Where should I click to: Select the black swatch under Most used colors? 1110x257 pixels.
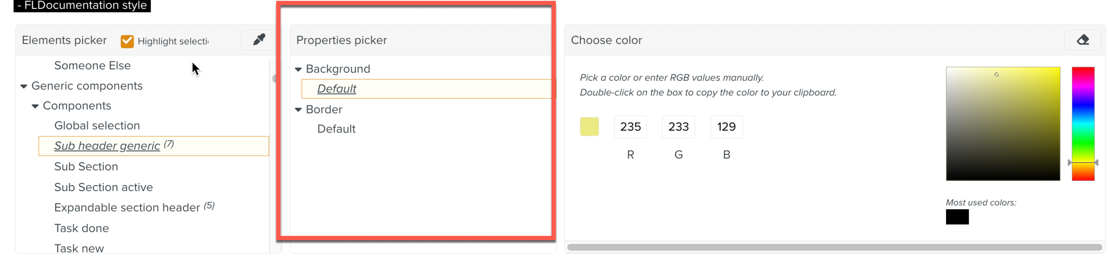tap(957, 217)
